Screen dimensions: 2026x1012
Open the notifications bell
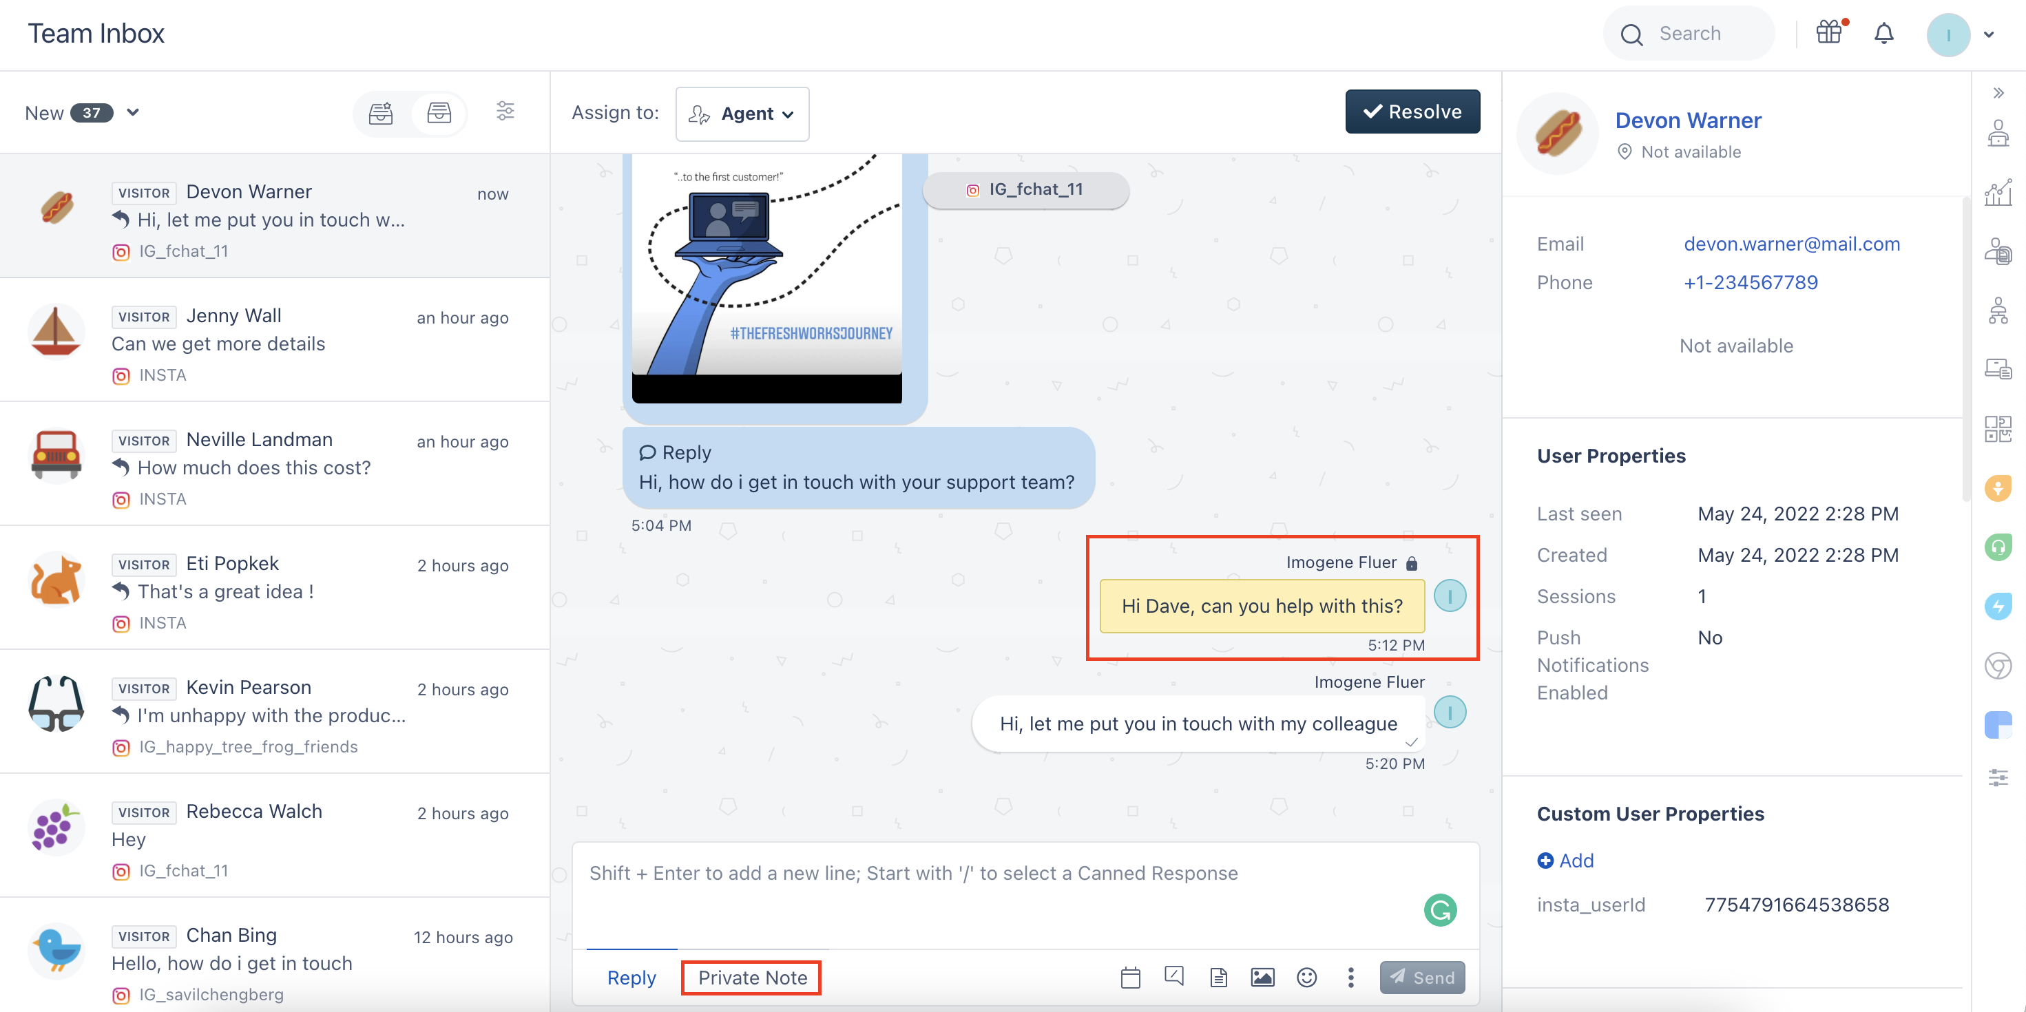point(1883,34)
